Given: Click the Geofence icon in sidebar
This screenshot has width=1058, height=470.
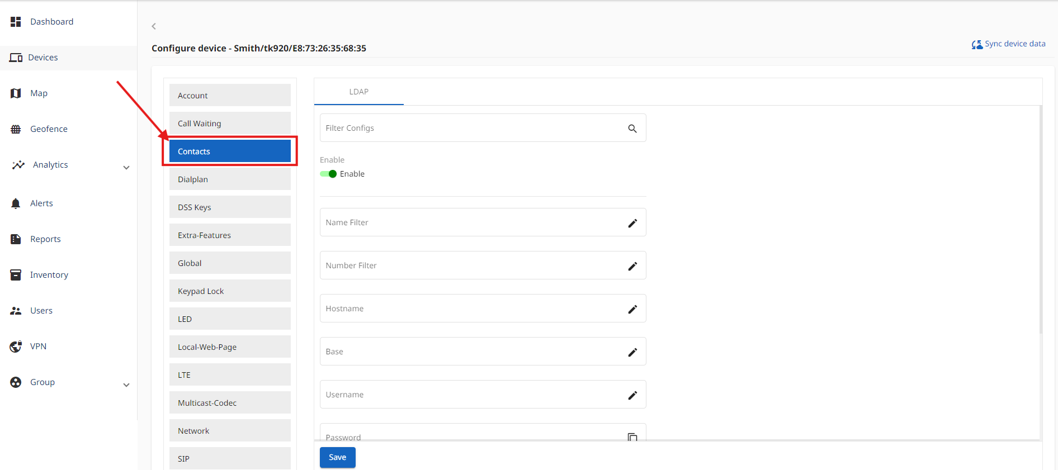Looking at the screenshot, I should [16, 129].
